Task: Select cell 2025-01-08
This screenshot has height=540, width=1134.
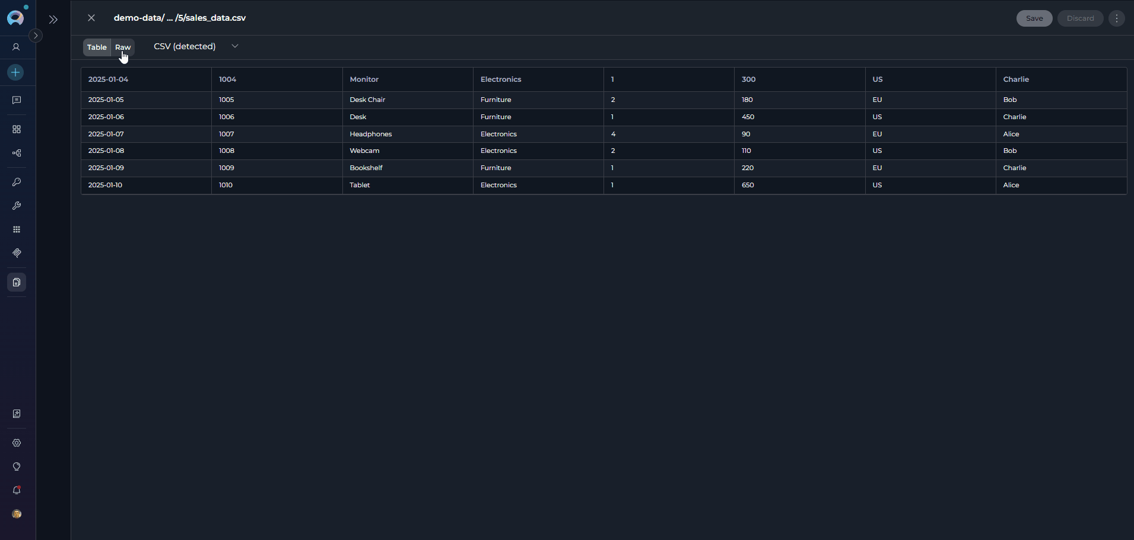Action: click(x=146, y=151)
